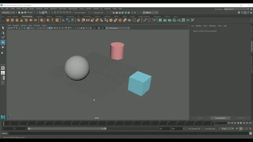Click the play backwards button

pos(238,123)
